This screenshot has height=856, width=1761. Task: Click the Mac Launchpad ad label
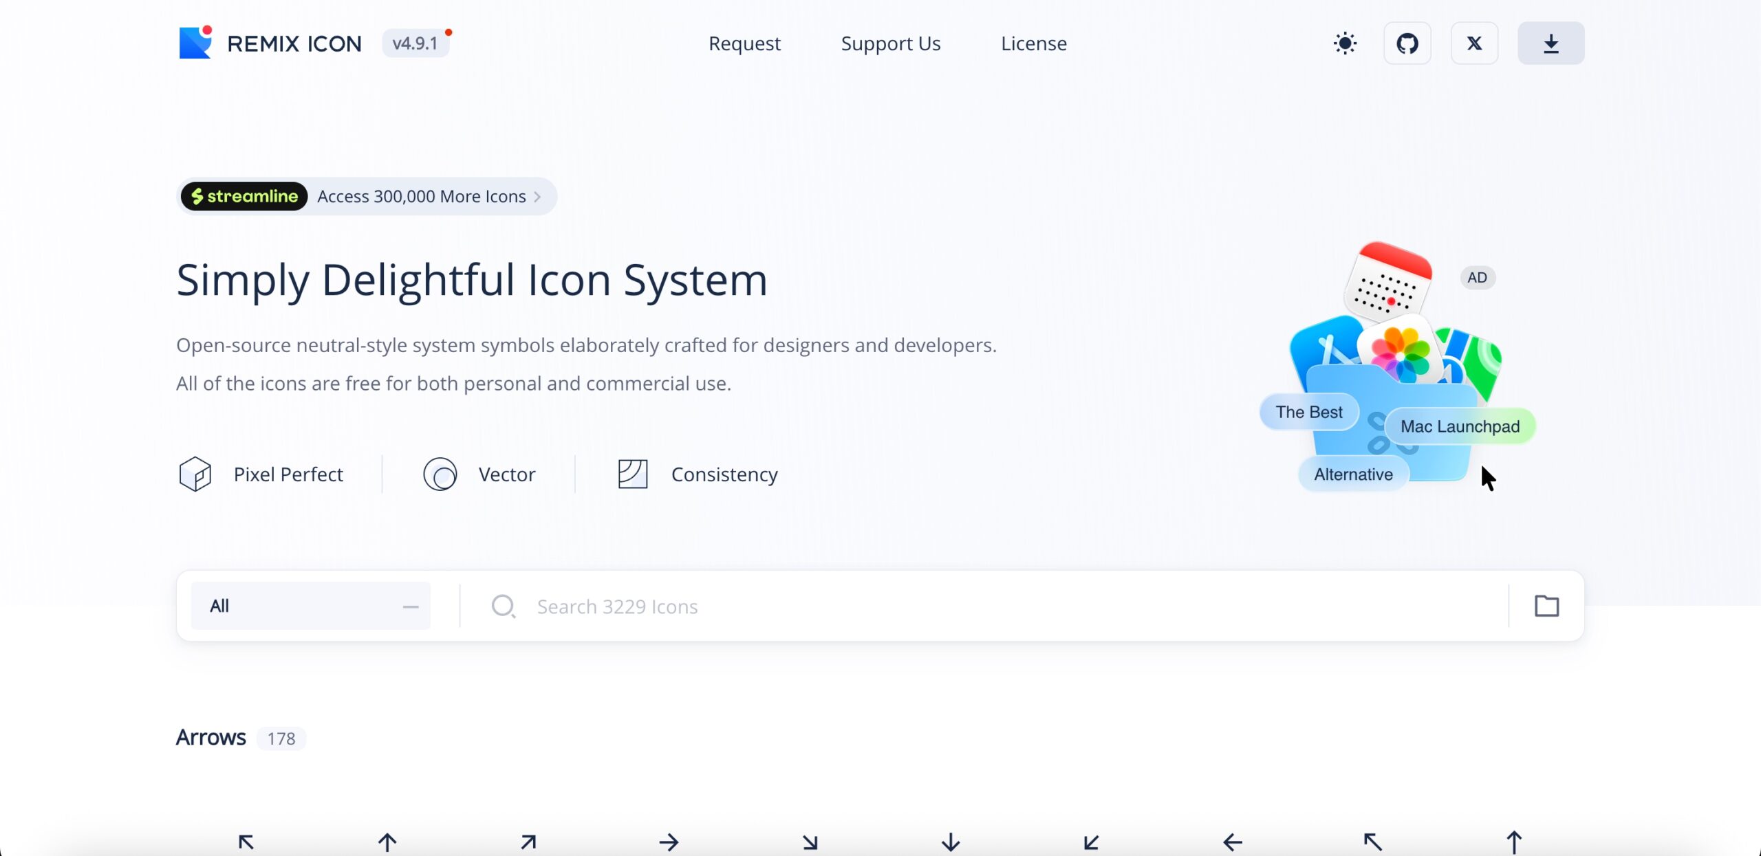click(1460, 426)
